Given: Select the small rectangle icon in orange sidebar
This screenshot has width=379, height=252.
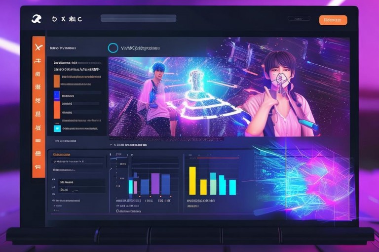Looking at the screenshot, I should pyautogui.click(x=38, y=140).
